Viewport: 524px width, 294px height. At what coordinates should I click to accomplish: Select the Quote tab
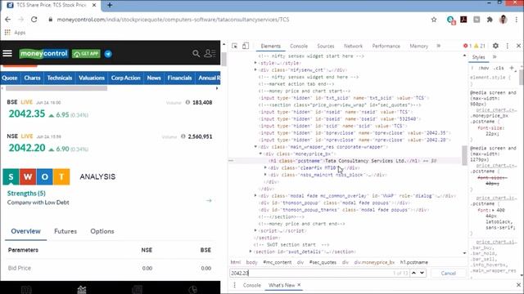point(9,78)
